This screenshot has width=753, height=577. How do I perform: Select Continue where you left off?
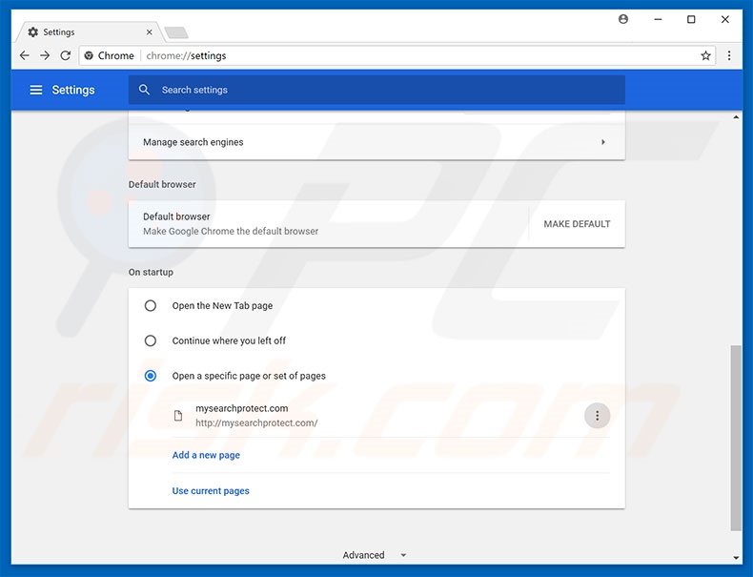[151, 340]
